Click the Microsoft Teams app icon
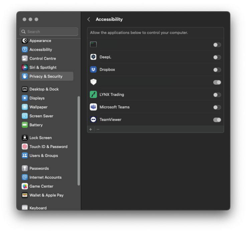 [93, 107]
